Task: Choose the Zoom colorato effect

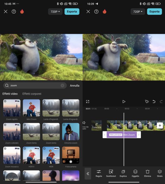Action: tap(12, 131)
